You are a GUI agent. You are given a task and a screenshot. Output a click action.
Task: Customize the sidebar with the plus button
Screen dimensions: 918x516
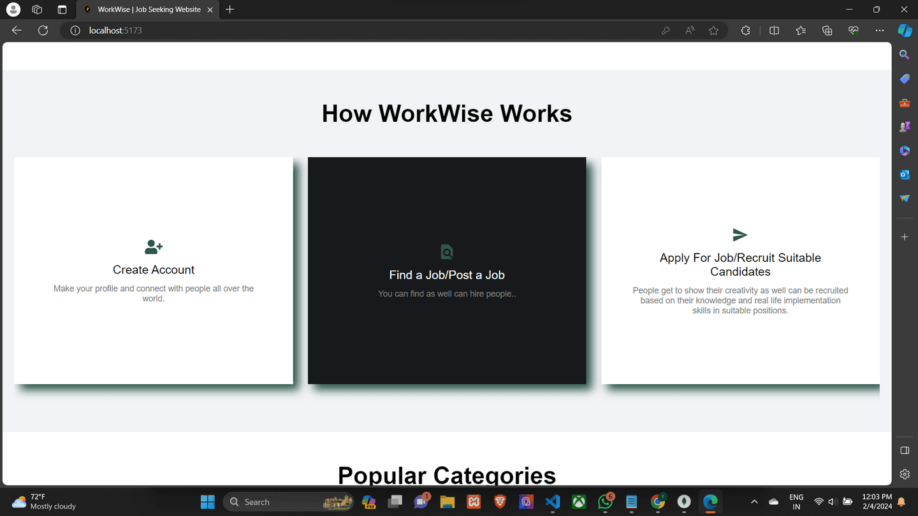click(905, 237)
